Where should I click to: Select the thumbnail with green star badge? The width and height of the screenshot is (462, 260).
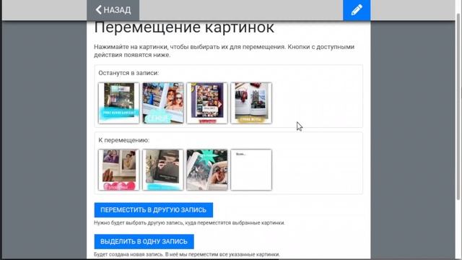coord(207,170)
